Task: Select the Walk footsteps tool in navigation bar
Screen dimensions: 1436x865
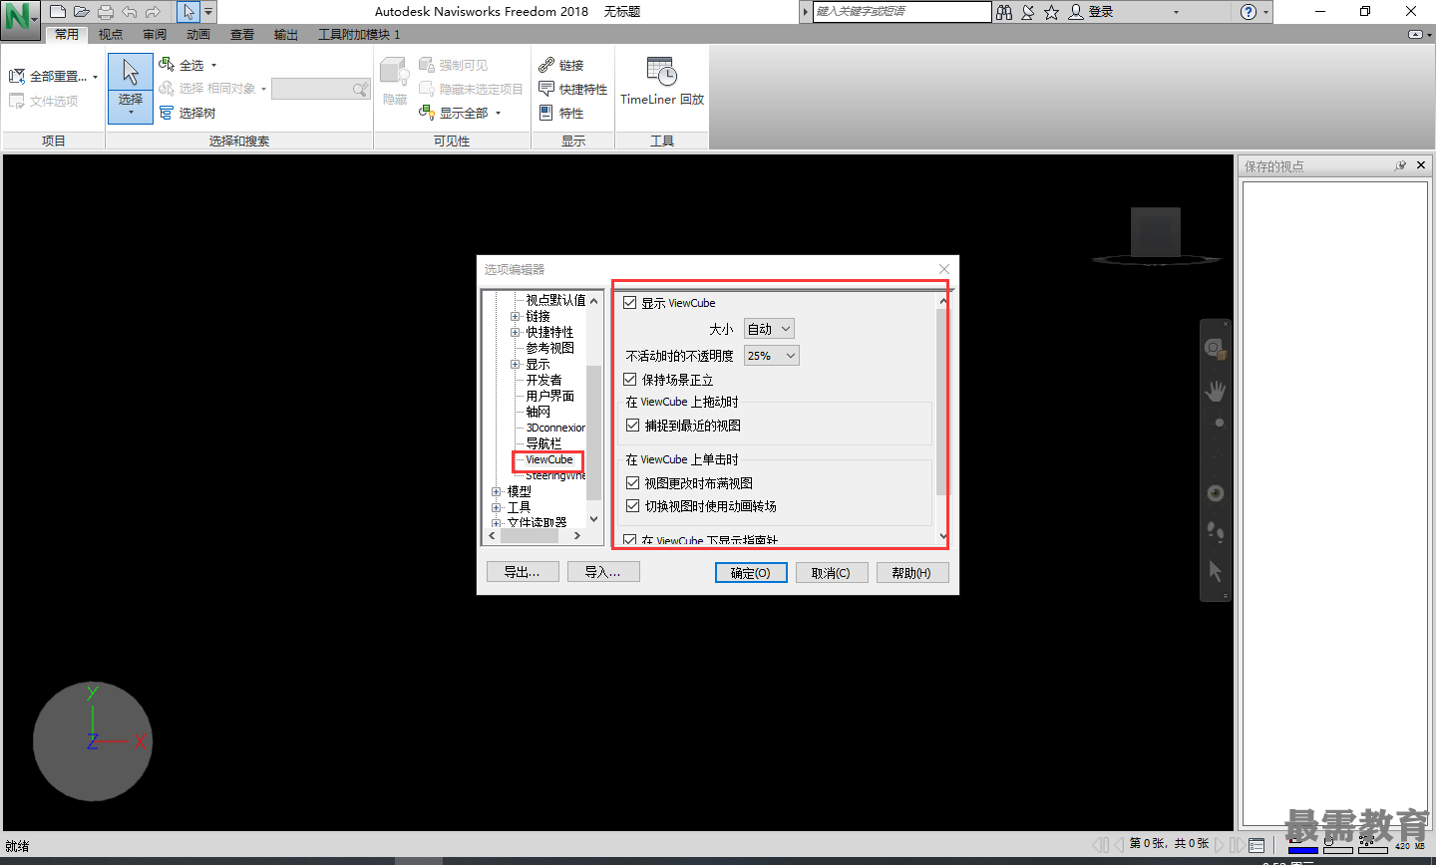Action: pyautogui.click(x=1215, y=532)
